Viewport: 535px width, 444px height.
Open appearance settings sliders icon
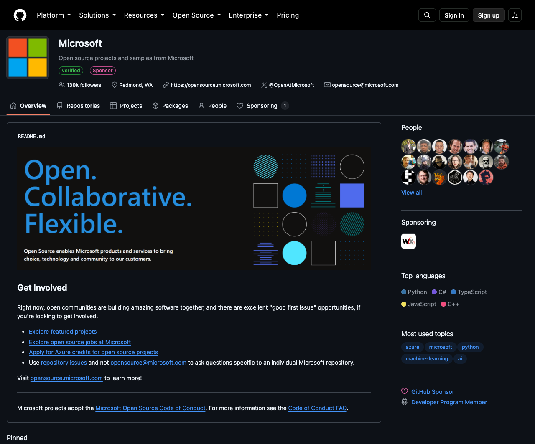[x=515, y=15]
